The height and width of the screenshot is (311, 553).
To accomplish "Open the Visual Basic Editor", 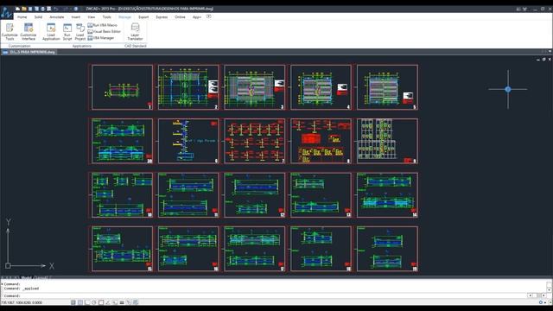I will pos(104,31).
